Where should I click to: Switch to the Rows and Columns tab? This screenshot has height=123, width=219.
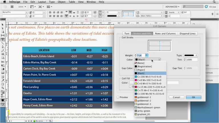[x=165, y=34]
